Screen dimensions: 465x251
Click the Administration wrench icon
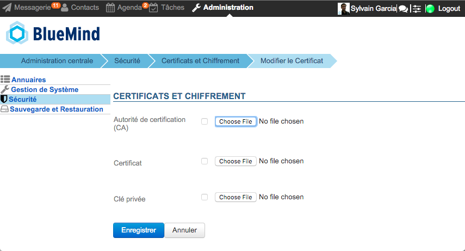[x=196, y=8]
